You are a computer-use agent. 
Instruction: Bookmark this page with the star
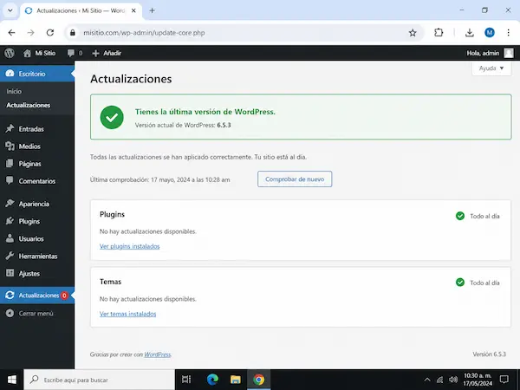pos(413,33)
